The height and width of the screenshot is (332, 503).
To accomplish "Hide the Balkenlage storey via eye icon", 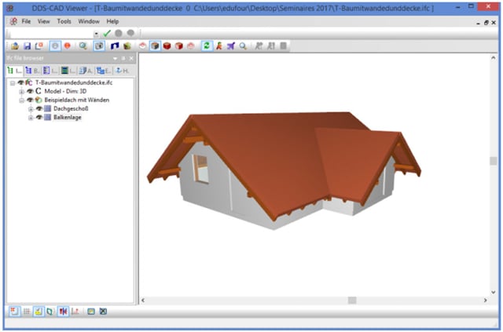I will pyautogui.click(x=39, y=117).
